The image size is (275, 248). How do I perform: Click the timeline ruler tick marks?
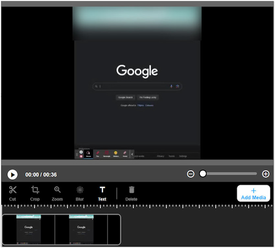(137, 206)
